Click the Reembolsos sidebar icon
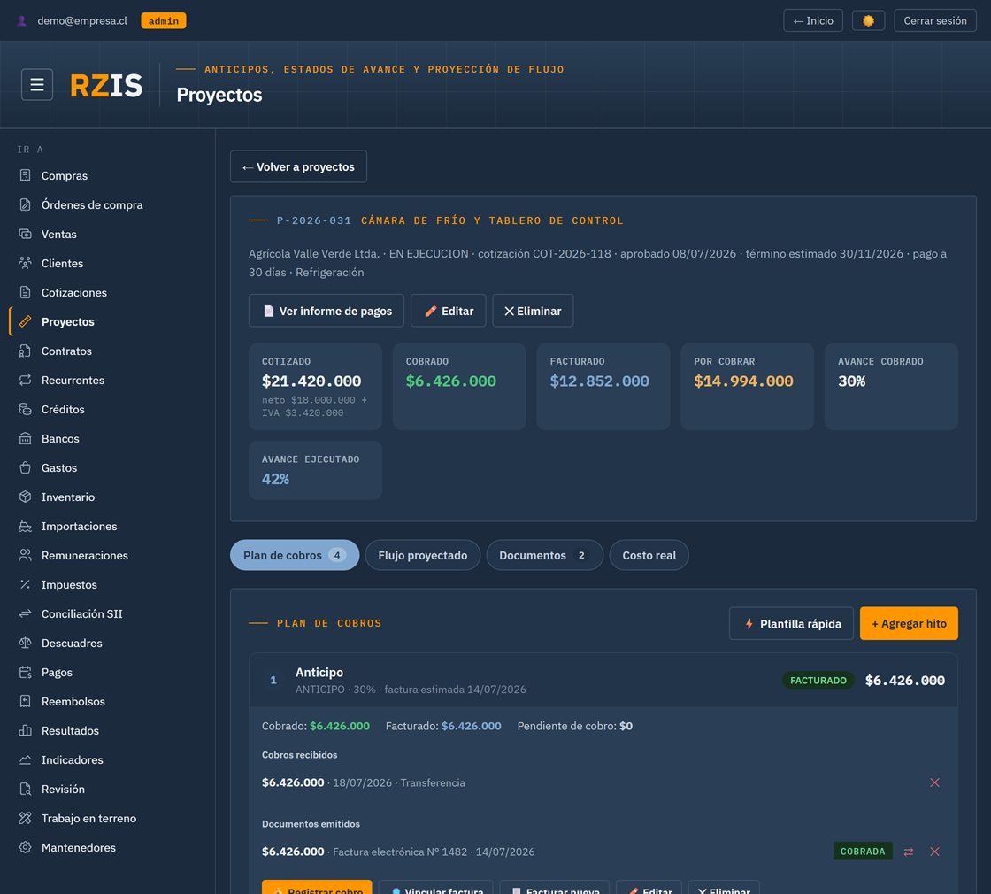Viewport: 991px width, 894px height. (26, 701)
